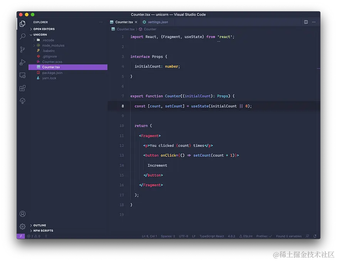
Task: Open the Manage gear icon
Action: click(22, 226)
